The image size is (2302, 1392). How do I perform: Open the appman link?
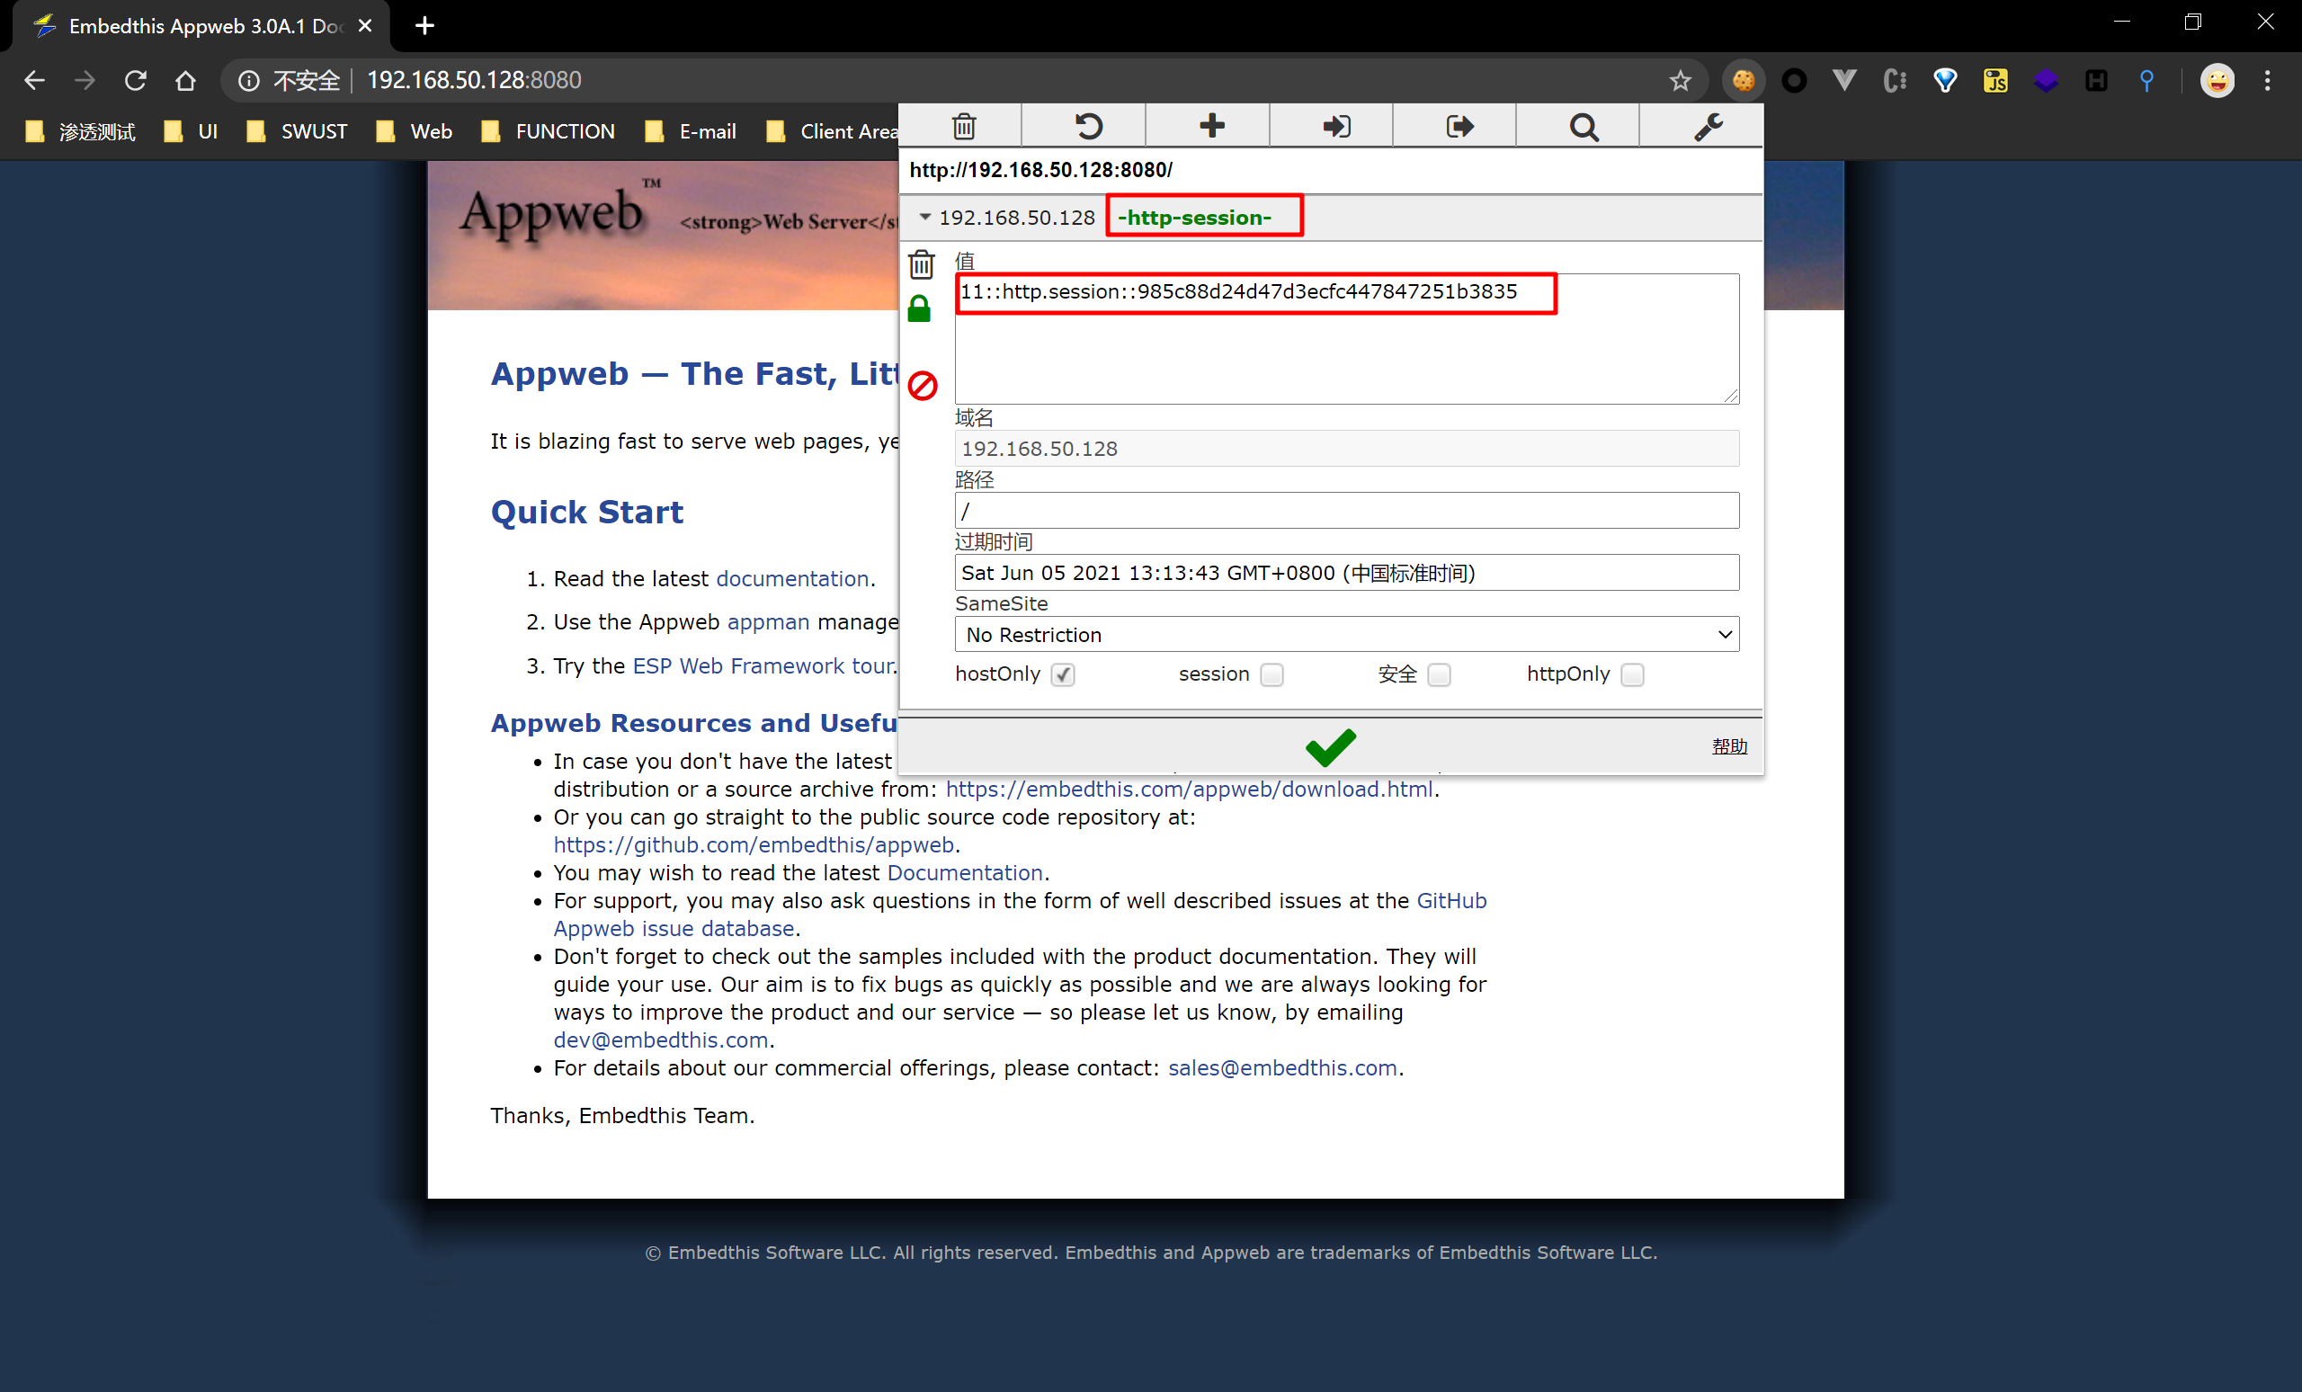pyautogui.click(x=768, y=622)
